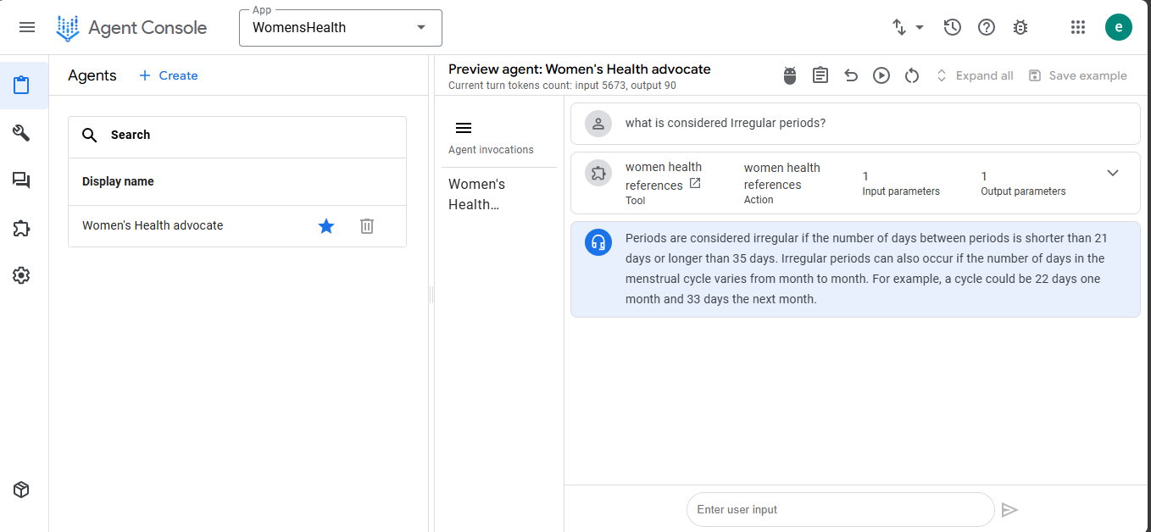Open the import/export arrows menu

click(x=908, y=27)
